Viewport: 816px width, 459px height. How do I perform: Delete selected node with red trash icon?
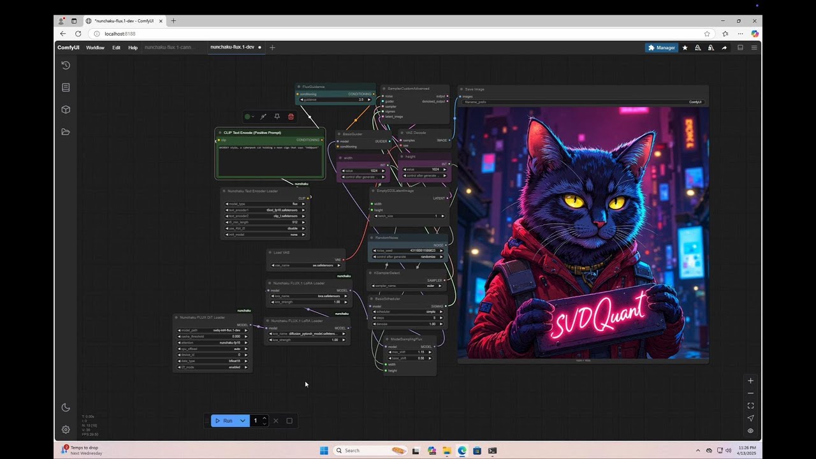291,117
